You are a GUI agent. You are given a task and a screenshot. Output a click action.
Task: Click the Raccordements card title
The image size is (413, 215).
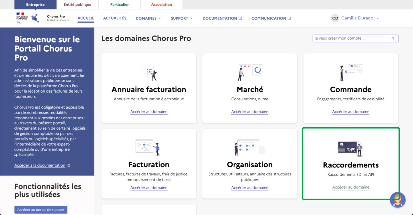coord(351,165)
